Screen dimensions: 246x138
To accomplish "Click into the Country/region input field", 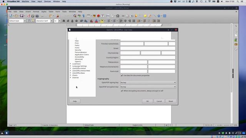I will click(x=148, y=58).
